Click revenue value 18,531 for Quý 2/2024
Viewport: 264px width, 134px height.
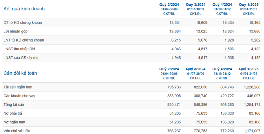(175, 22)
